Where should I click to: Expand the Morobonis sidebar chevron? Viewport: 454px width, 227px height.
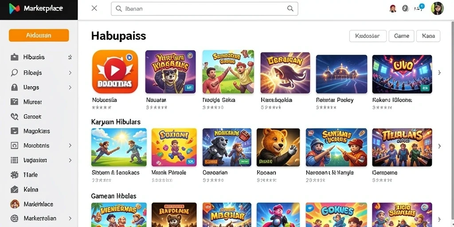(70, 145)
